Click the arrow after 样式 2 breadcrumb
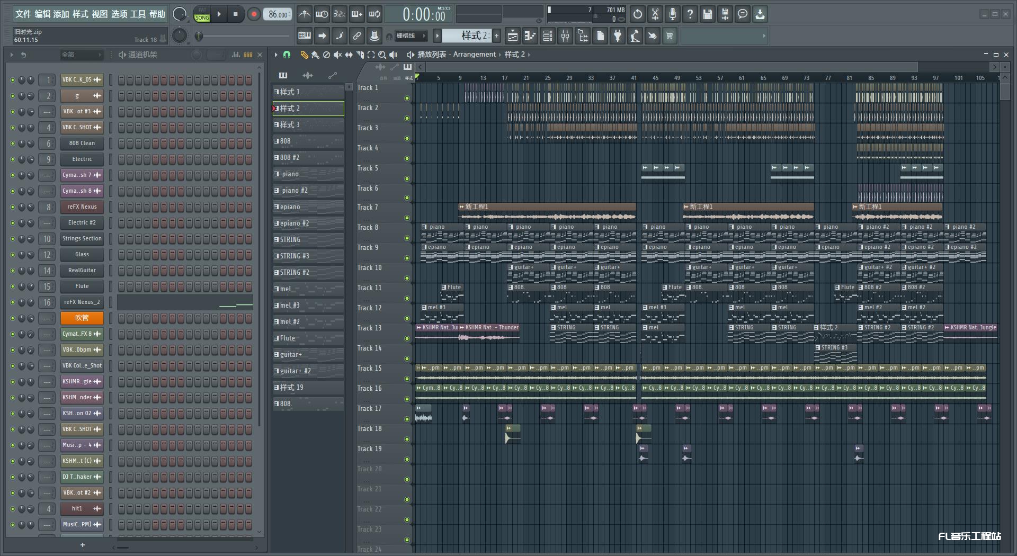 tap(529, 55)
